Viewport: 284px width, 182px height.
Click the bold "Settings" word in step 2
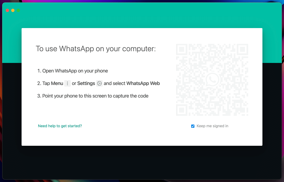coord(86,83)
